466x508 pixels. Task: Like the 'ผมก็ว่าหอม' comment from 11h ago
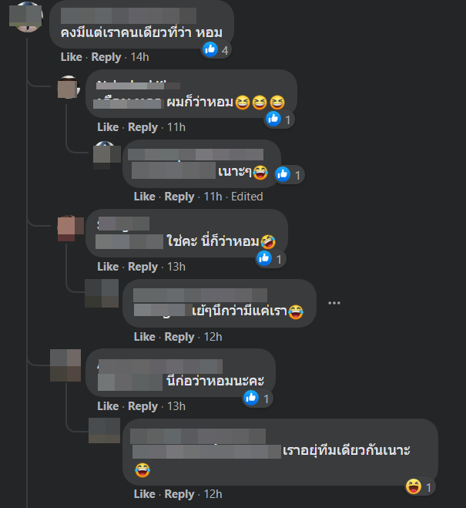point(108,127)
